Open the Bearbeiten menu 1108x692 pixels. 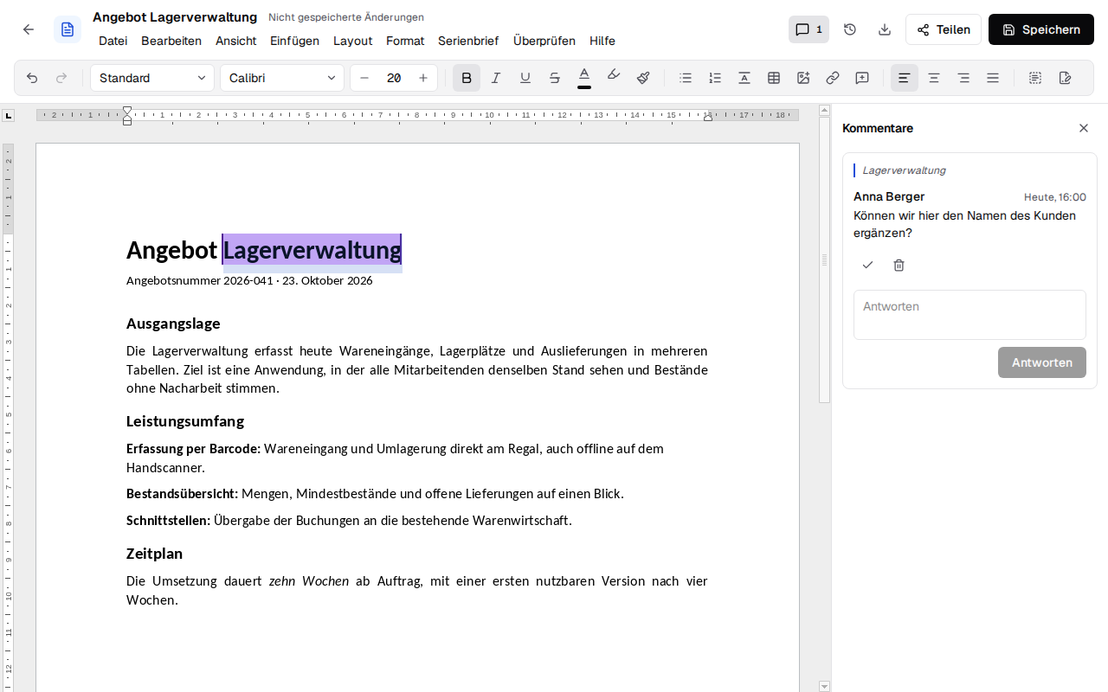(171, 41)
